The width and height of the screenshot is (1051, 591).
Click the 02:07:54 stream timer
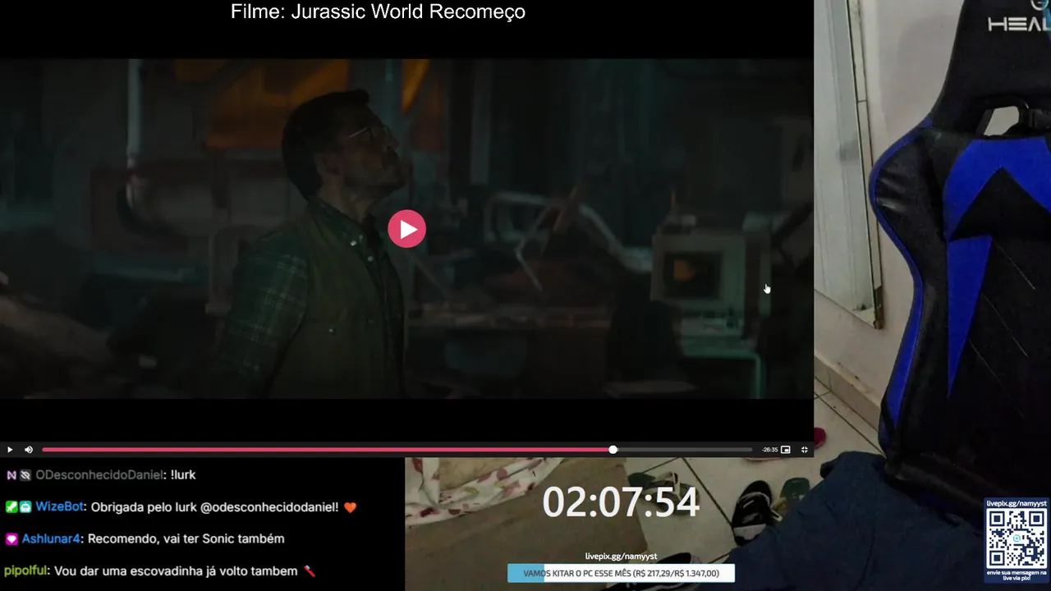point(621,502)
